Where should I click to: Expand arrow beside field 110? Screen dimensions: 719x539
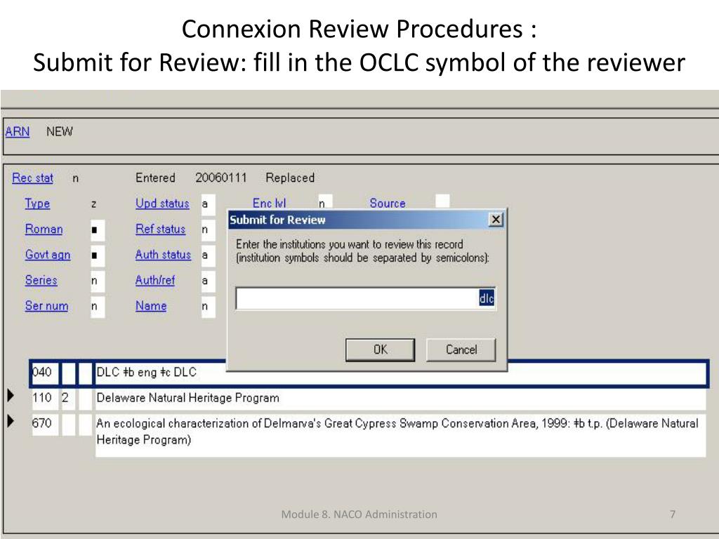11,396
